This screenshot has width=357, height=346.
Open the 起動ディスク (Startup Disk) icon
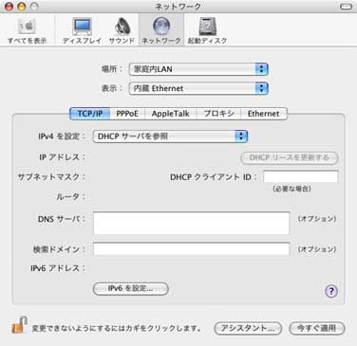click(x=207, y=31)
